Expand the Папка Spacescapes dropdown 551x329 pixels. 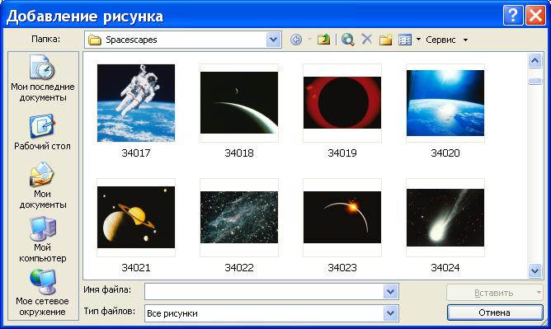(273, 40)
